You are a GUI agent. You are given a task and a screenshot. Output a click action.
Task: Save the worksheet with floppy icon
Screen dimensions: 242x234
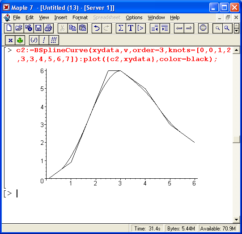click(38, 28)
